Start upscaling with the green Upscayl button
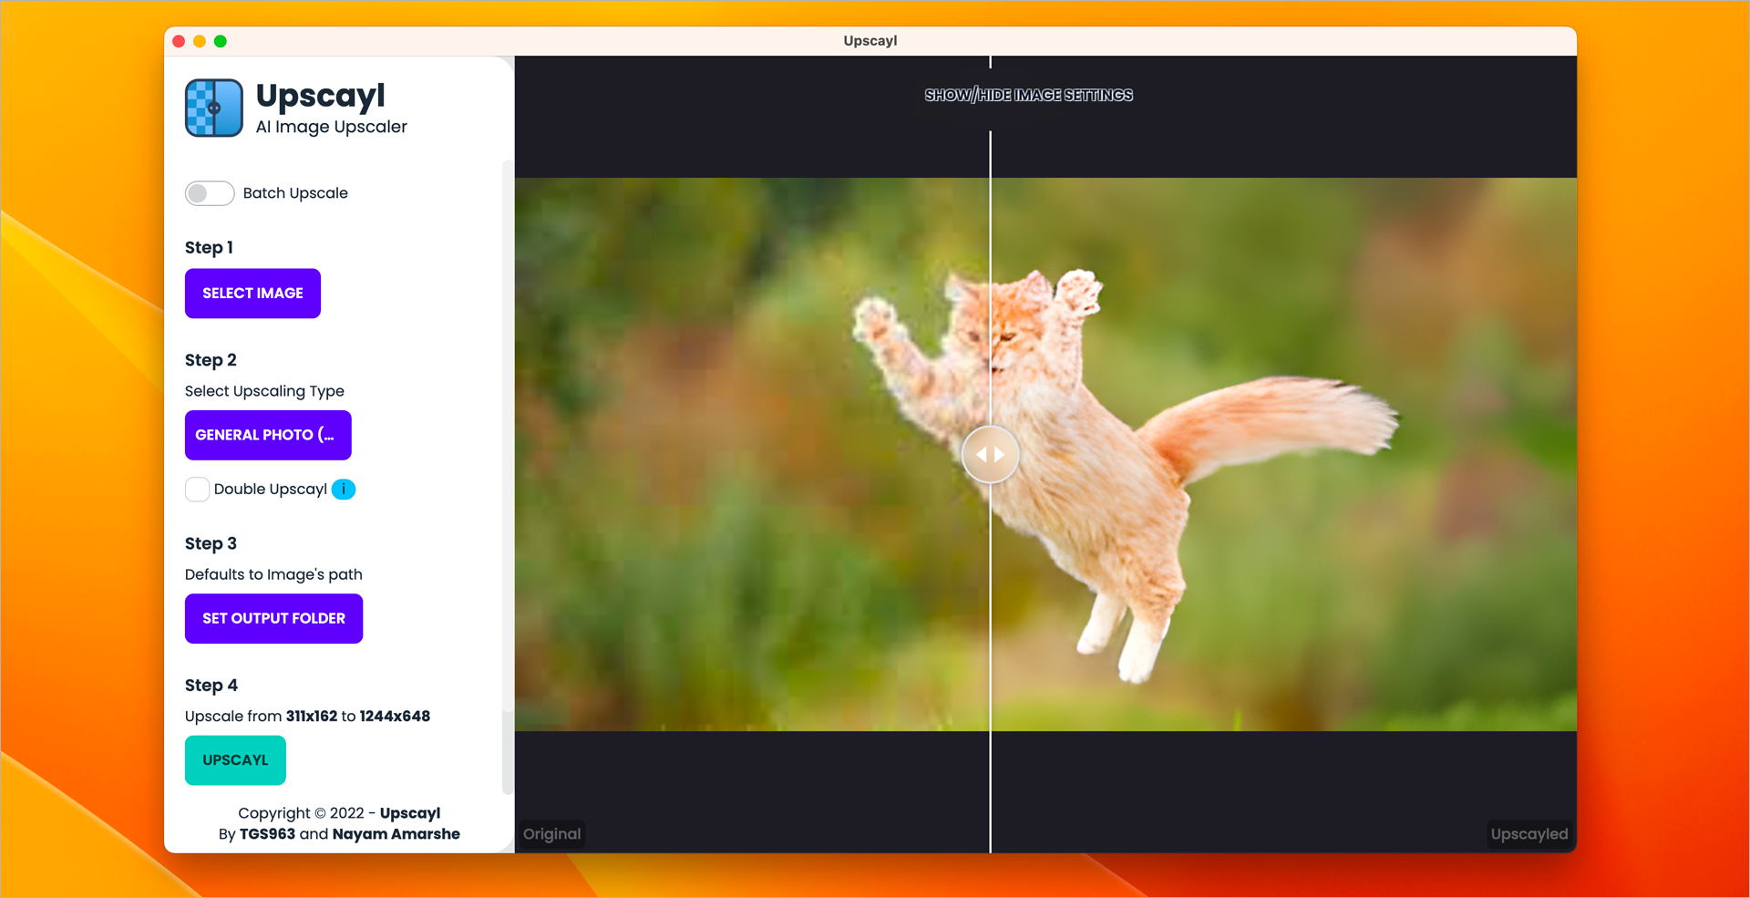 235,760
